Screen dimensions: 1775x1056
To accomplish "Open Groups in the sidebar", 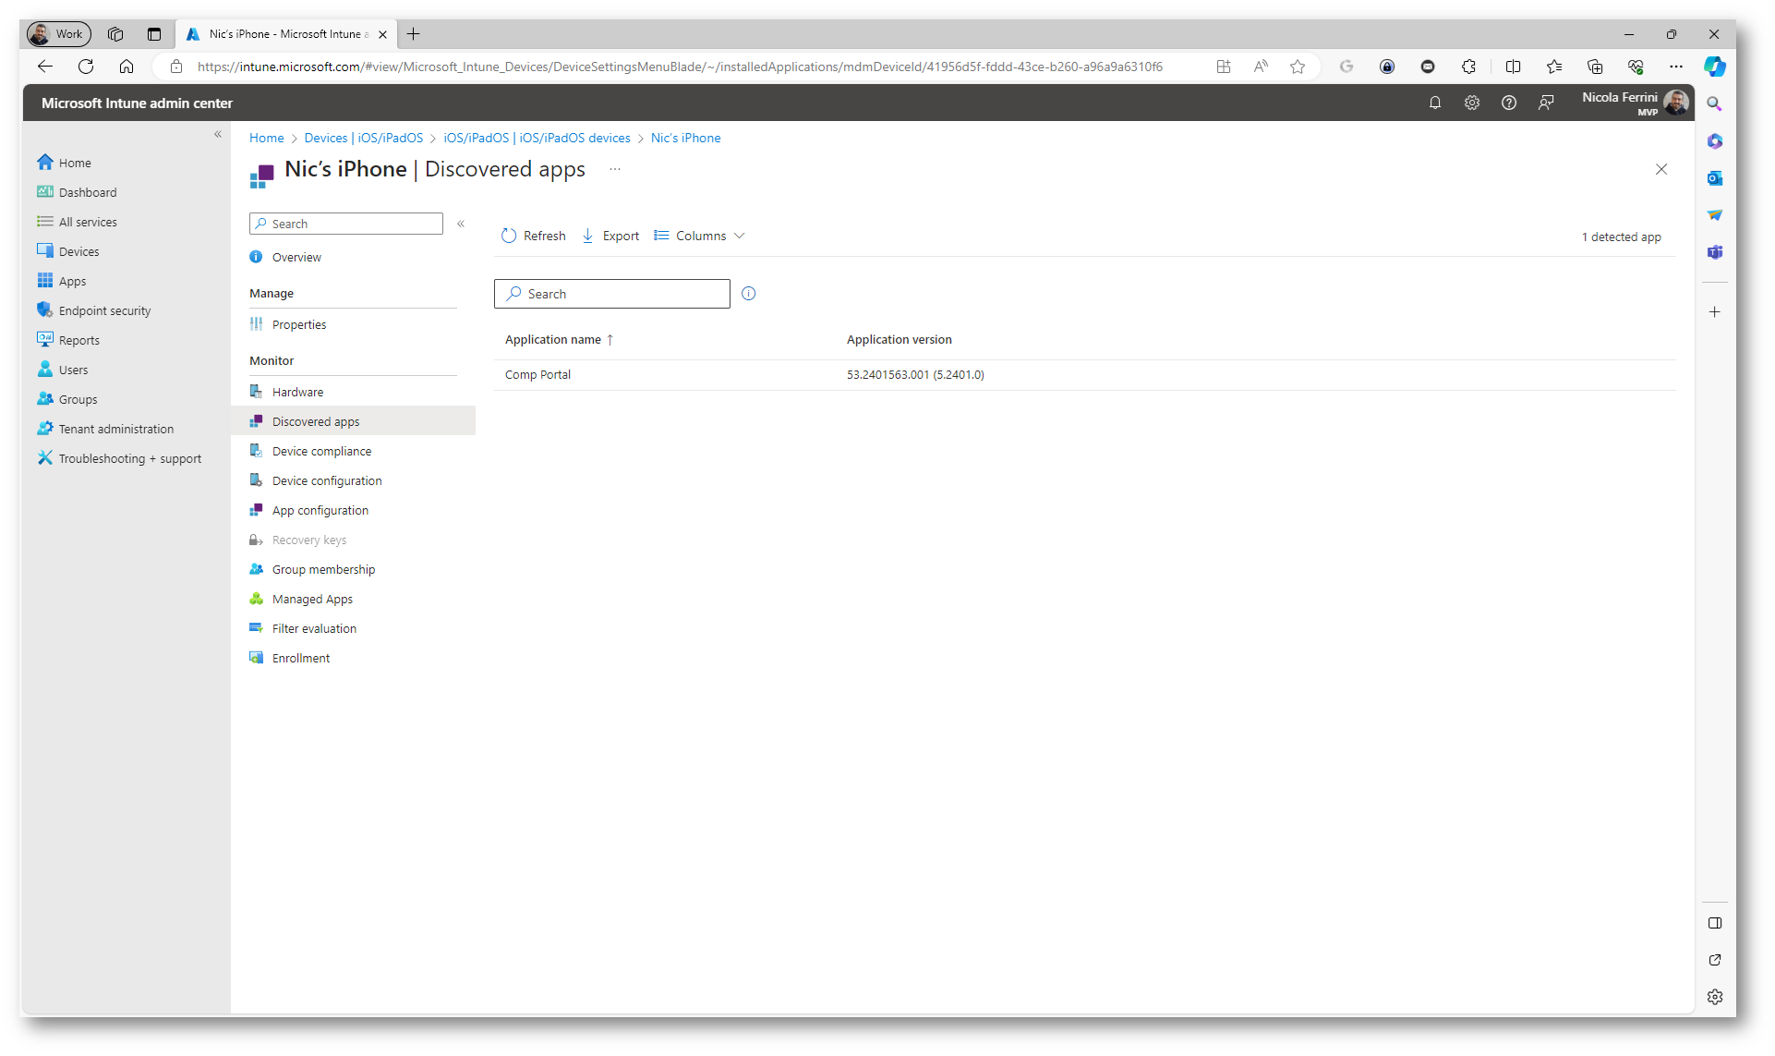I will pyautogui.click(x=66, y=399).
